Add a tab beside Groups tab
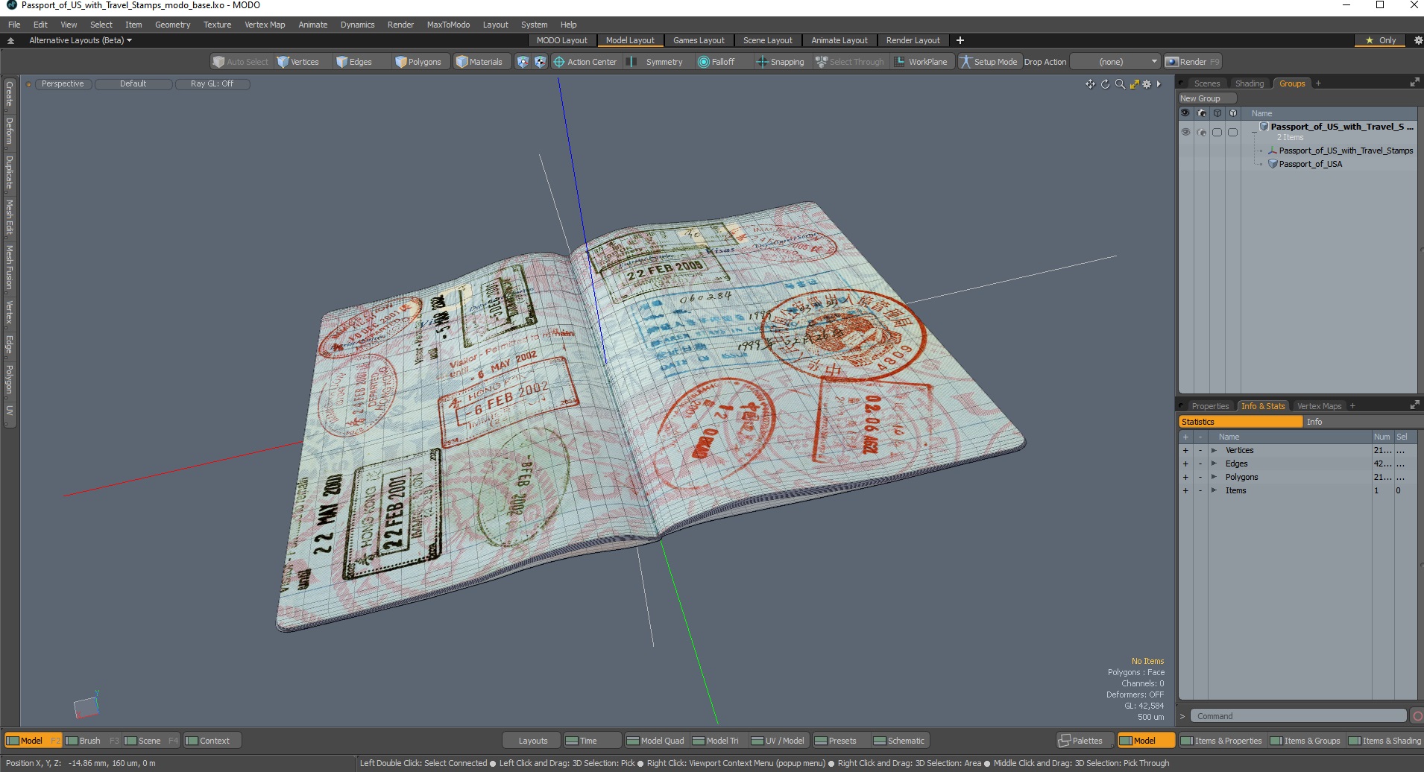This screenshot has width=1424, height=772. click(1318, 83)
